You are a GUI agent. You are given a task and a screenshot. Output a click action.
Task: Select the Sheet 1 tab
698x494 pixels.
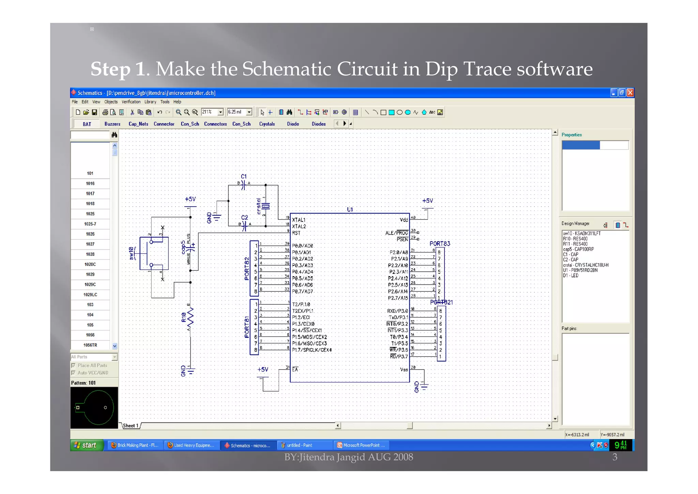click(x=131, y=426)
